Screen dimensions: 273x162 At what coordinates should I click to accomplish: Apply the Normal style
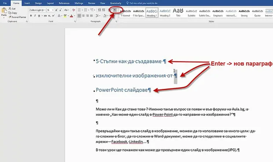[125, 13]
